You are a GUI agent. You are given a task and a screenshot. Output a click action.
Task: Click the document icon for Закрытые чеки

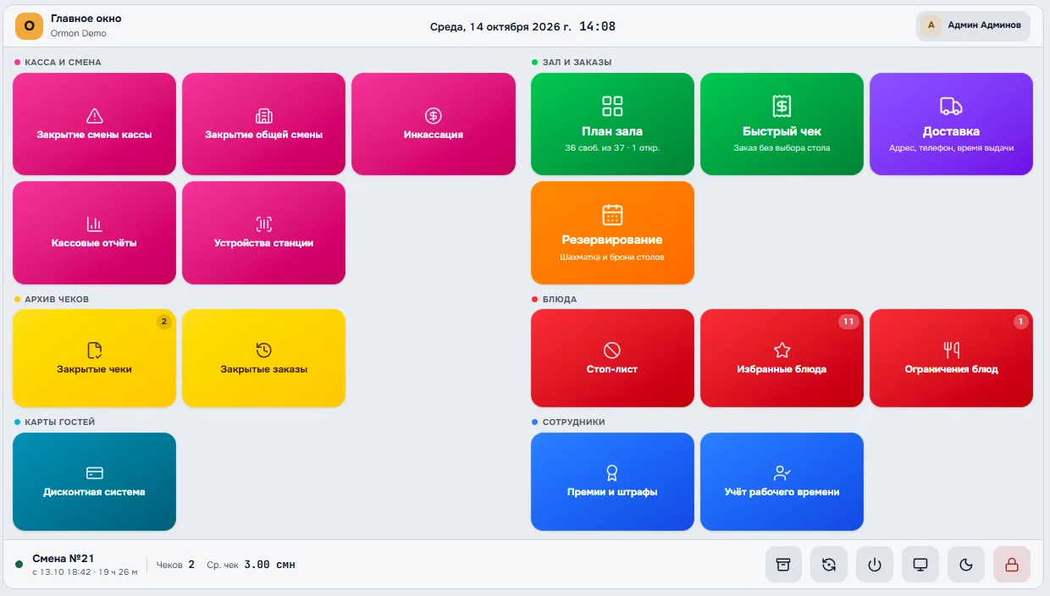[x=94, y=350]
